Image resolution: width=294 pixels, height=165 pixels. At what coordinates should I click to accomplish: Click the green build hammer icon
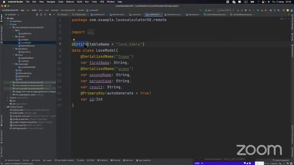[x=200, y=10]
